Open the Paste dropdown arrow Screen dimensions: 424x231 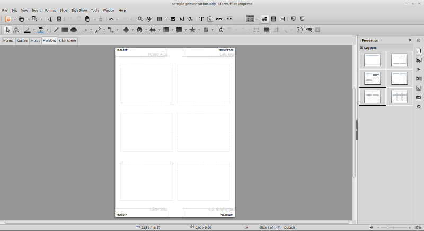pos(94,19)
